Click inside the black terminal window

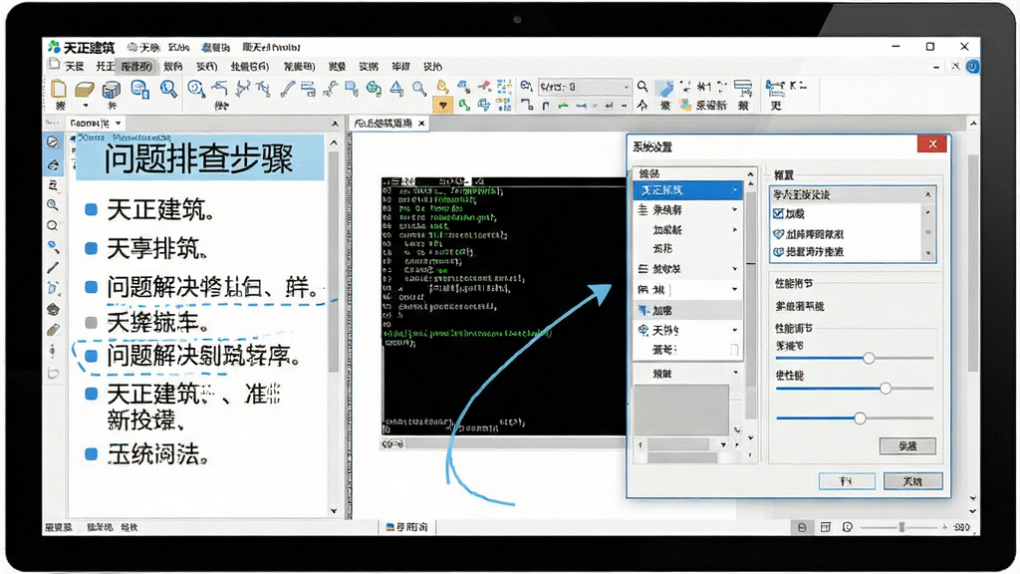coord(504,306)
